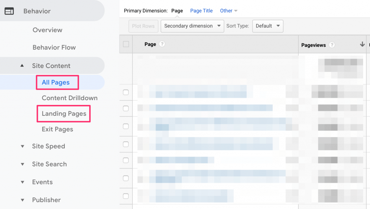Click the Pageviews column header to sort
Image resolution: width=370 pixels, height=209 pixels.
coord(313,45)
